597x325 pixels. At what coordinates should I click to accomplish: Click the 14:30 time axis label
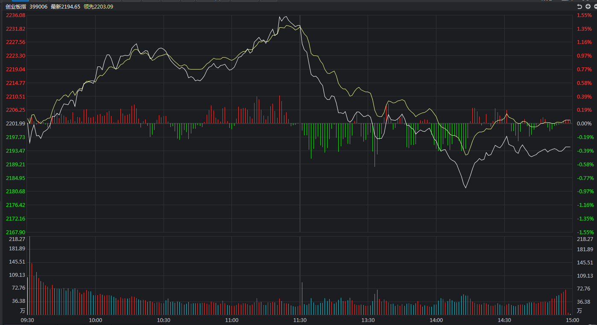(x=504, y=320)
